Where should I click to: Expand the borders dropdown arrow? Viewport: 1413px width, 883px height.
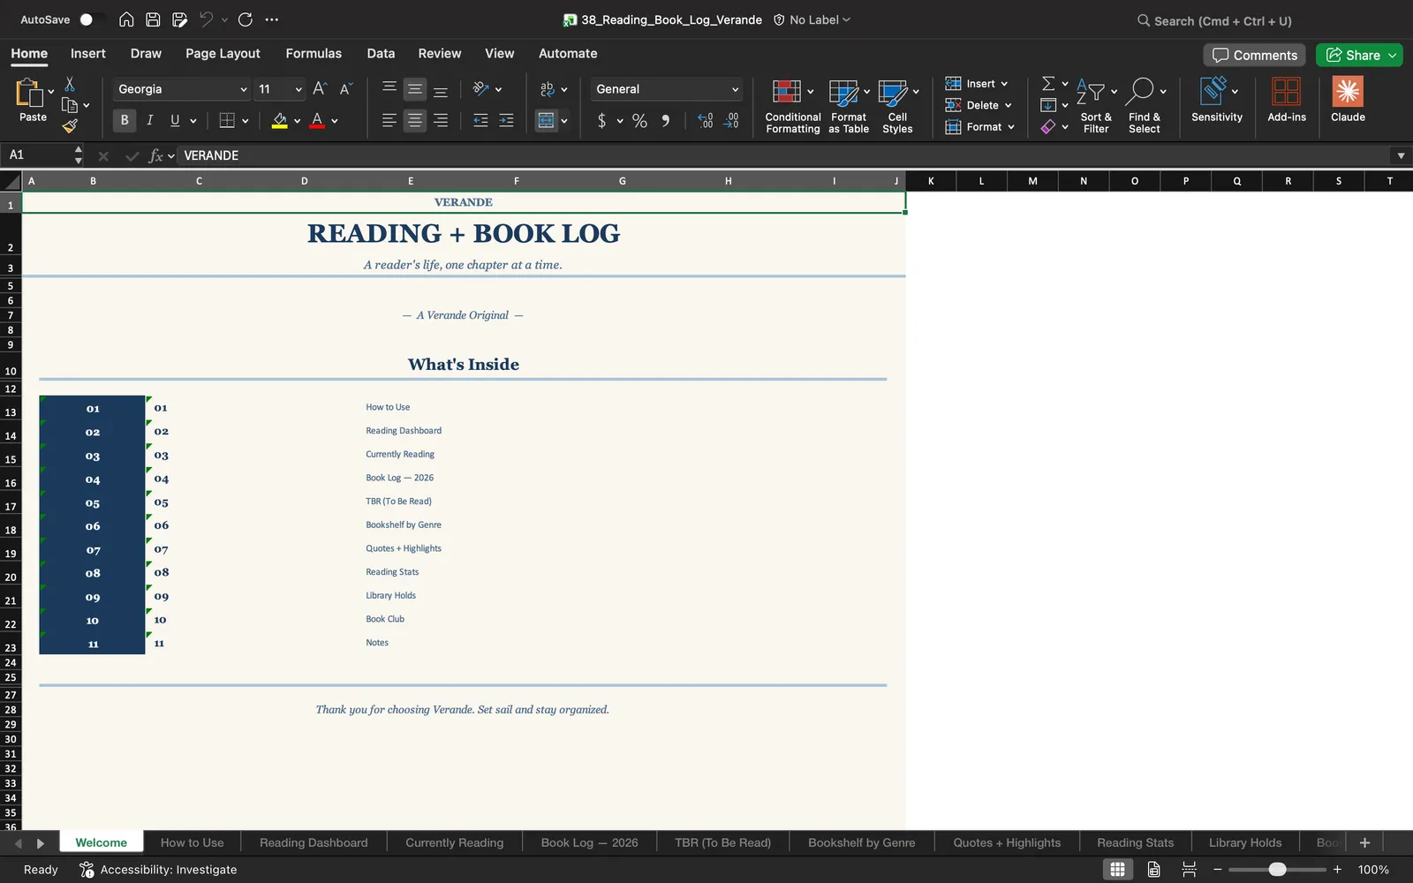click(x=246, y=120)
